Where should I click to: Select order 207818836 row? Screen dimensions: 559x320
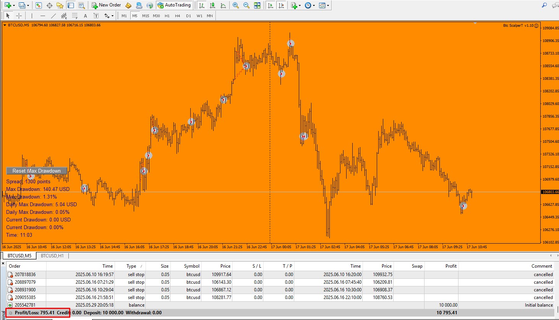[280, 275]
